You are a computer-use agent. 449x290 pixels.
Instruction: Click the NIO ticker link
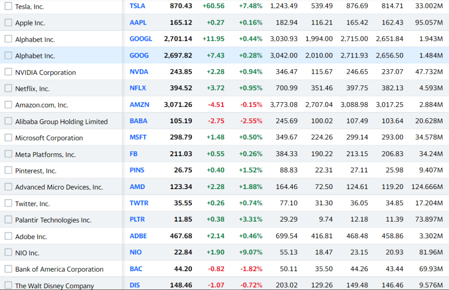click(136, 252)
